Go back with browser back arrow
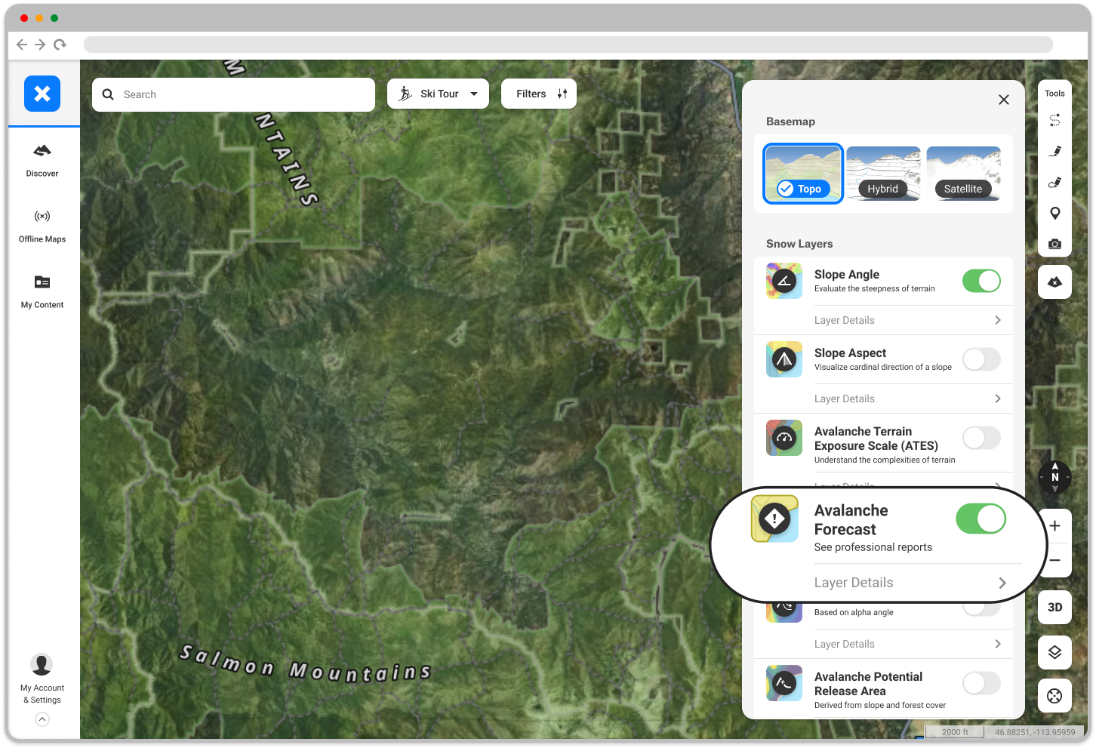Image resolution: width=1096 pixels, height=748 pixels. (22, 45)
